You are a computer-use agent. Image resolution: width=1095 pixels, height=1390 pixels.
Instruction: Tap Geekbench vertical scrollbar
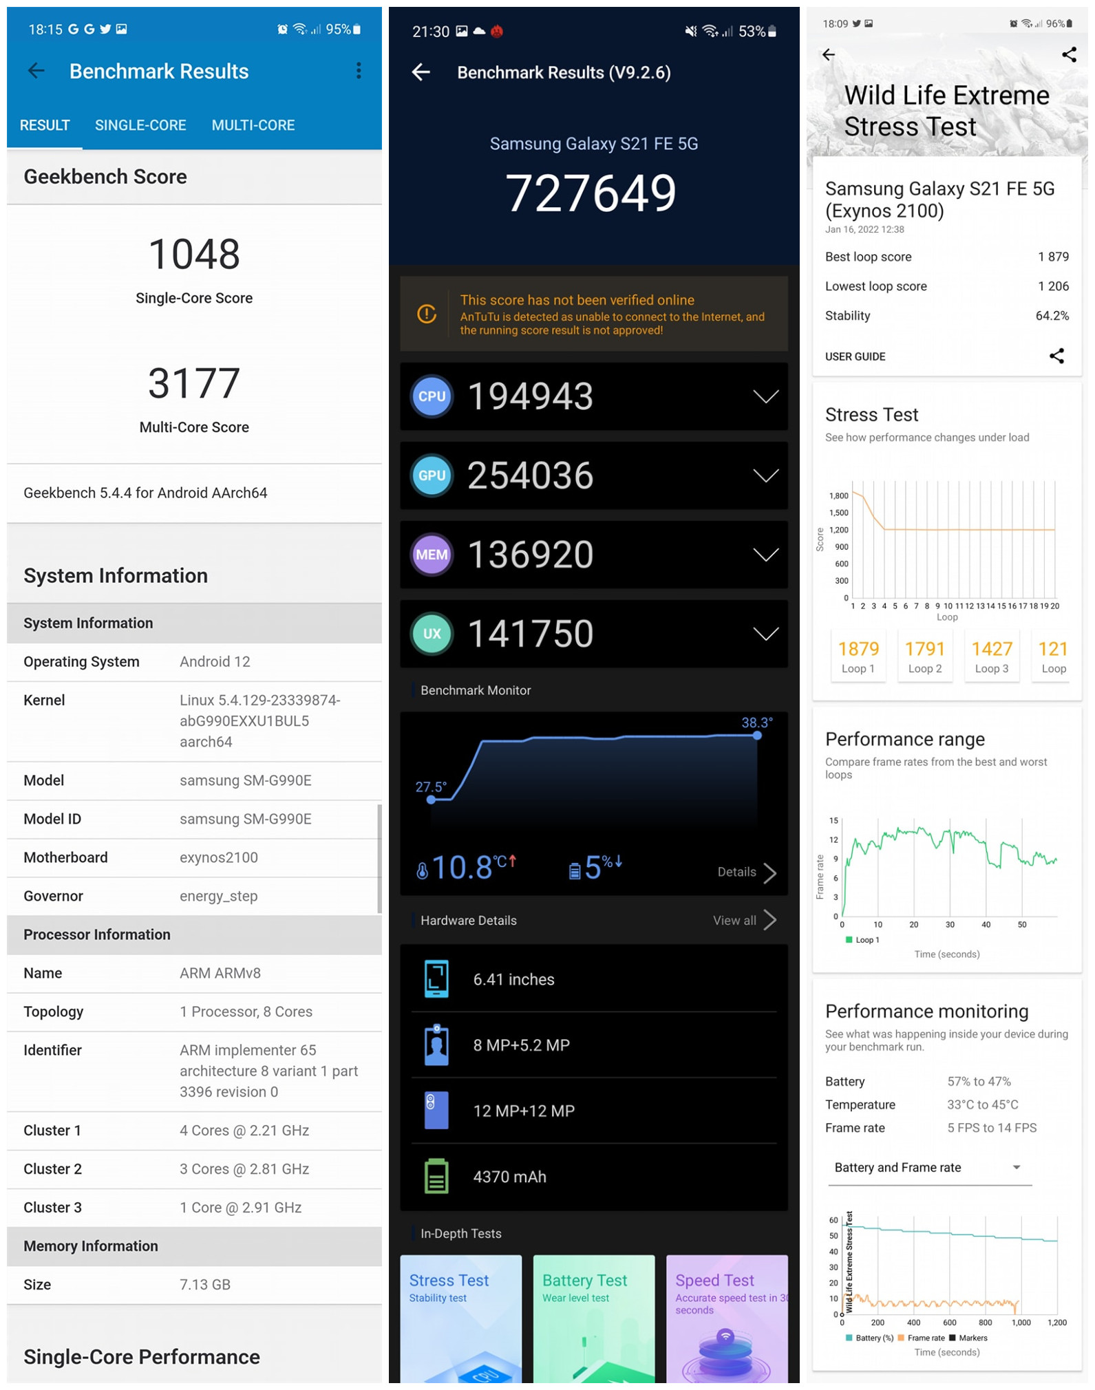379,859
